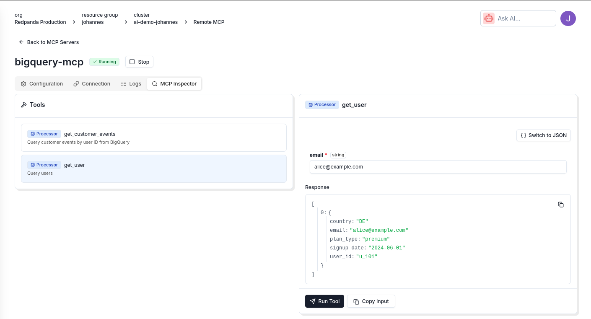
Task: View the Logs tab
Action: click(x=131, y=84)
